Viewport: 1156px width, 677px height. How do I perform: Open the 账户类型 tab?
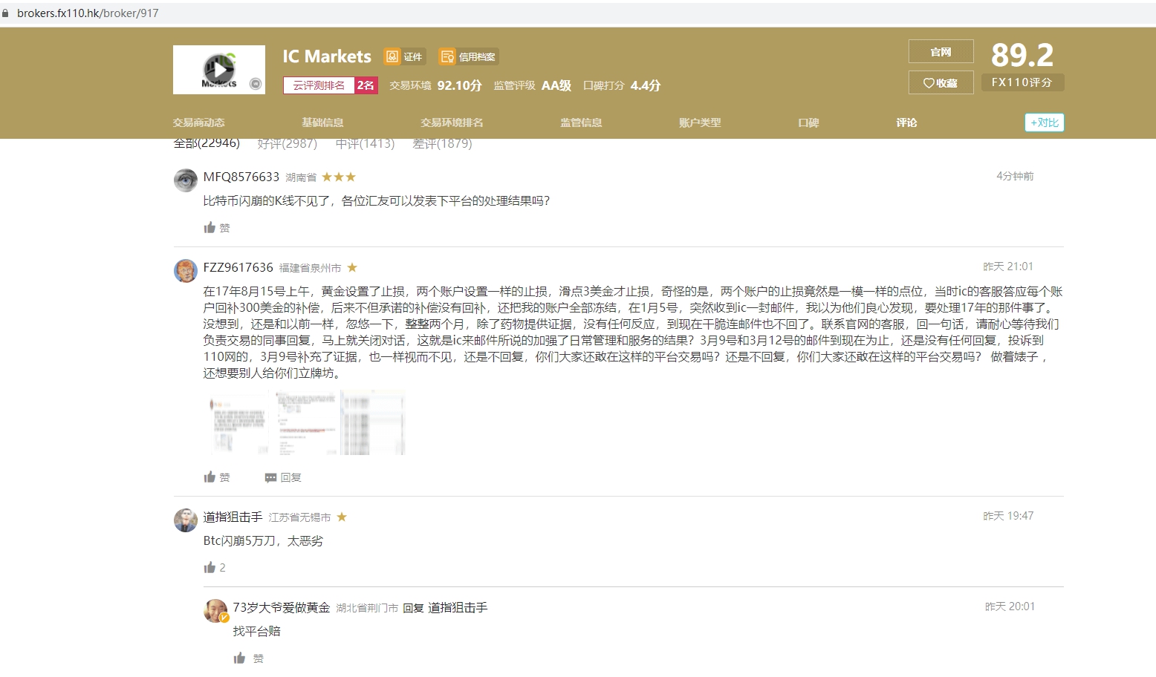(700, 122)
